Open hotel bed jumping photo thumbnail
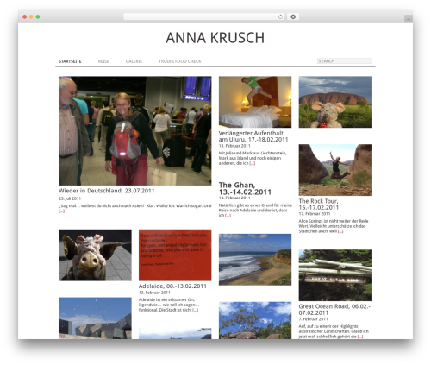431x365 pixels. pyautogui.click(x=255, y=102)
